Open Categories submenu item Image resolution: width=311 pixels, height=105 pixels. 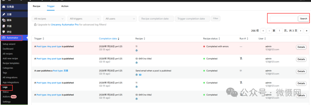pos(8,68)
